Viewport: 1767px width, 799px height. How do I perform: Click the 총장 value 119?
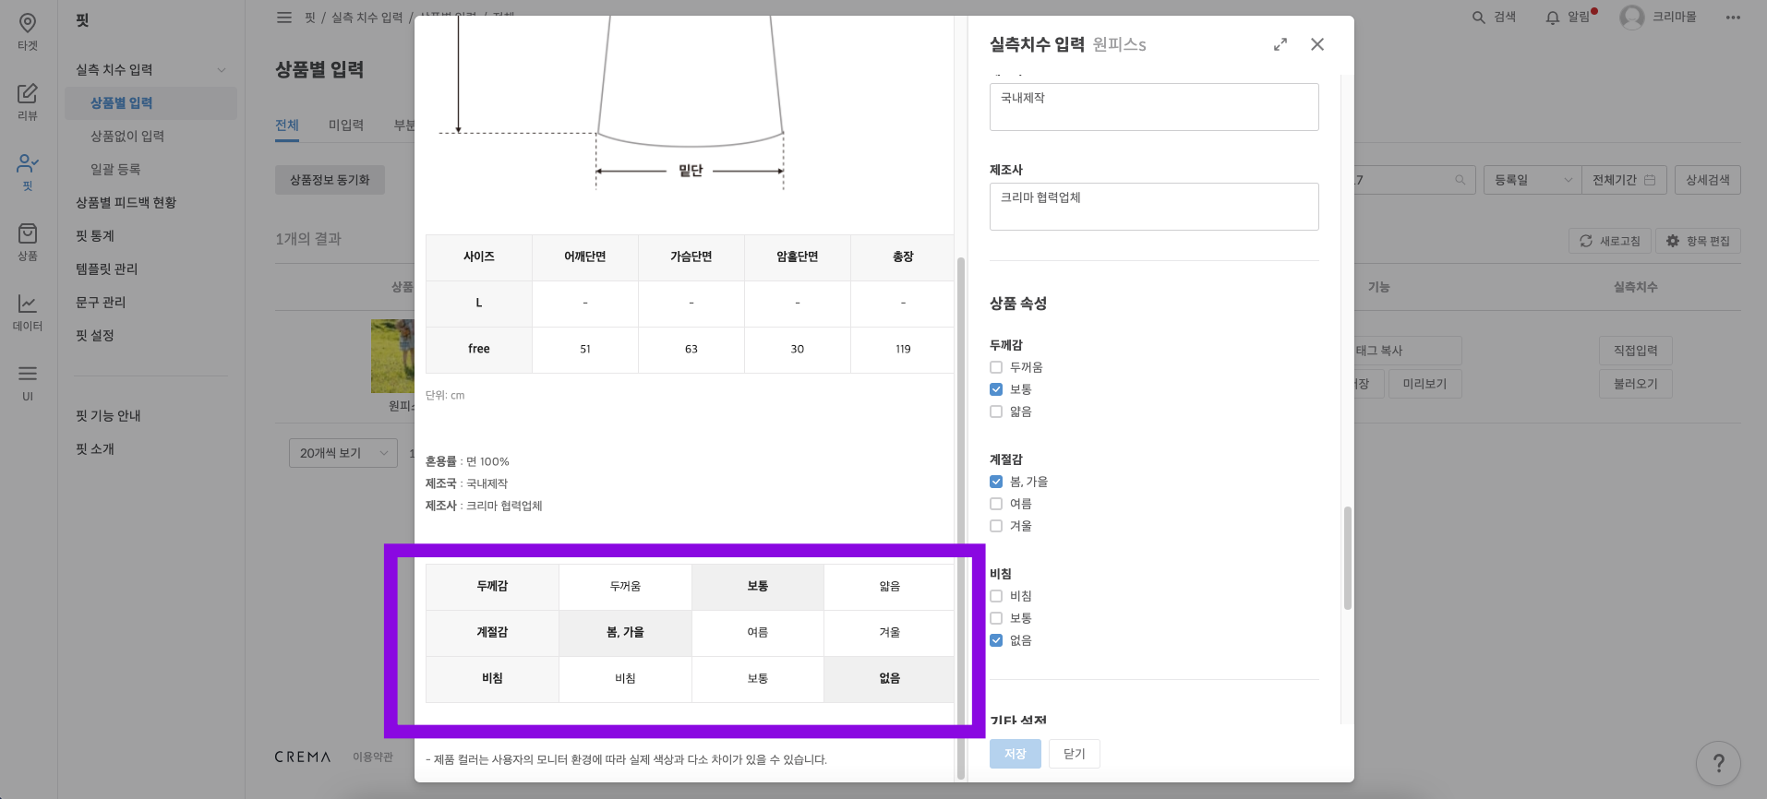tap(903, 349)
